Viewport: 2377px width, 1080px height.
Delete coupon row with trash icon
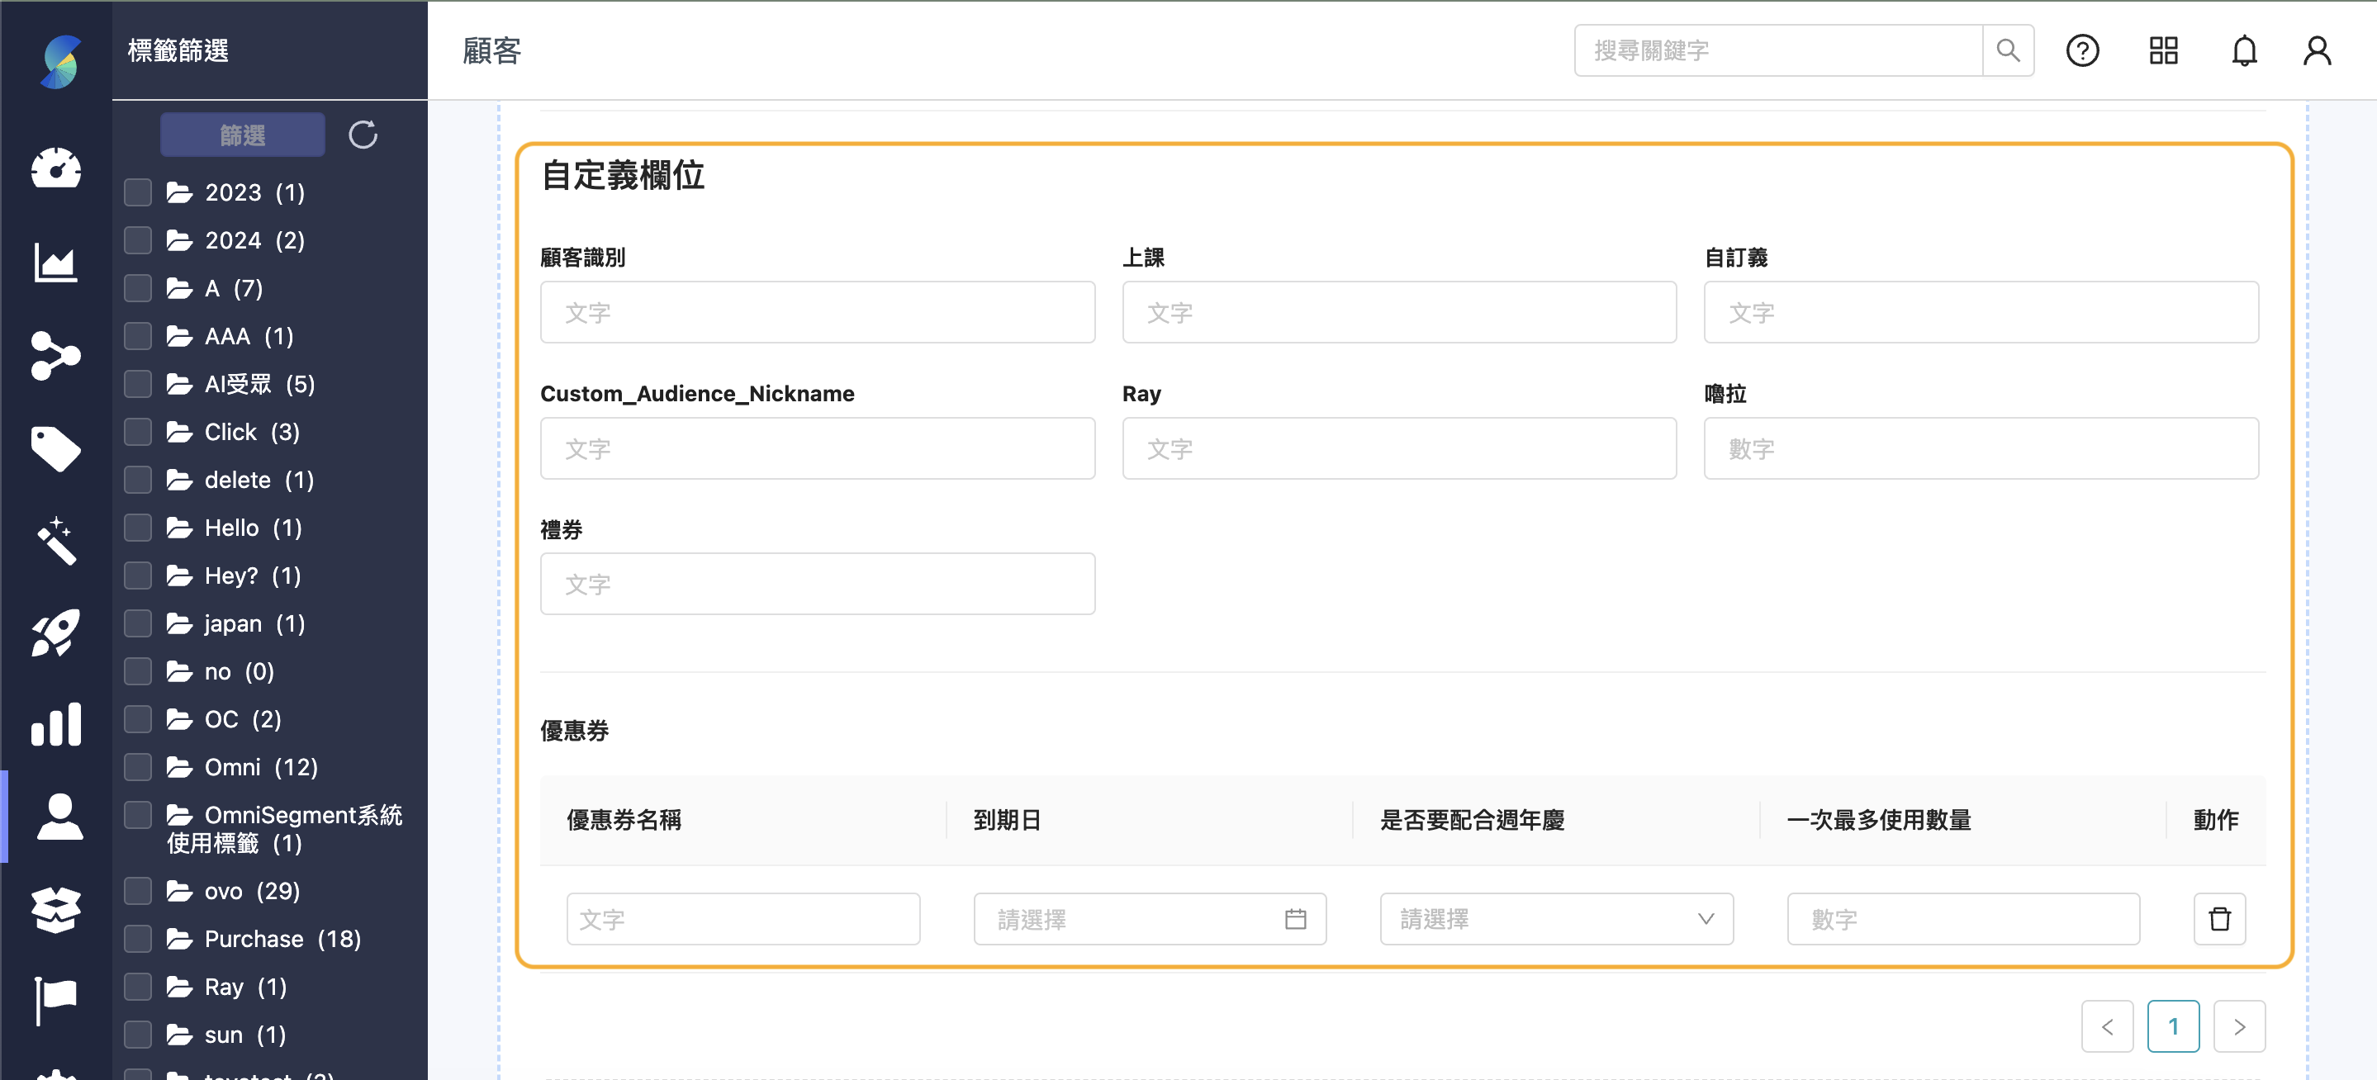[2219, 919]
